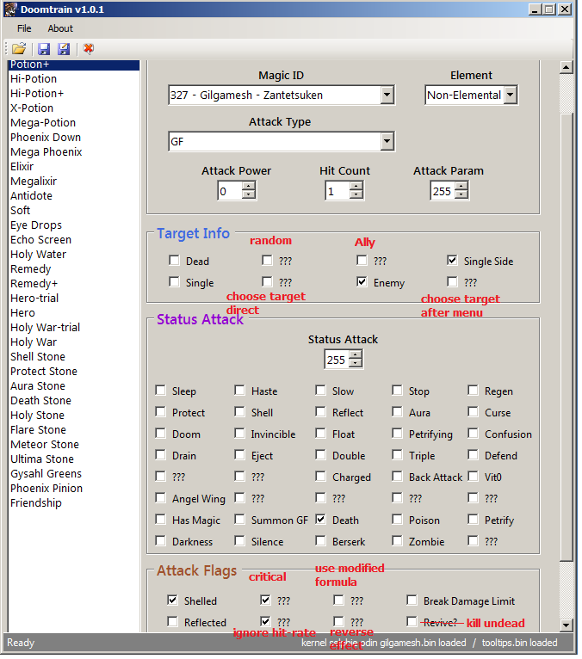Select Friendship in the item list
The height and width of the screenshot is (659, 582).
[74, 502]
